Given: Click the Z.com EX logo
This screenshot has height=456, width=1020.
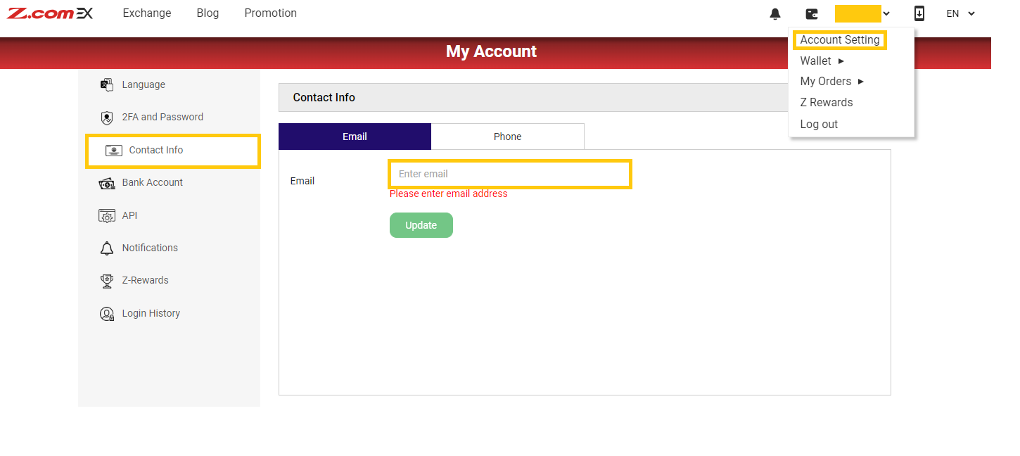Looking at the screenshot, I should (50, 13).
